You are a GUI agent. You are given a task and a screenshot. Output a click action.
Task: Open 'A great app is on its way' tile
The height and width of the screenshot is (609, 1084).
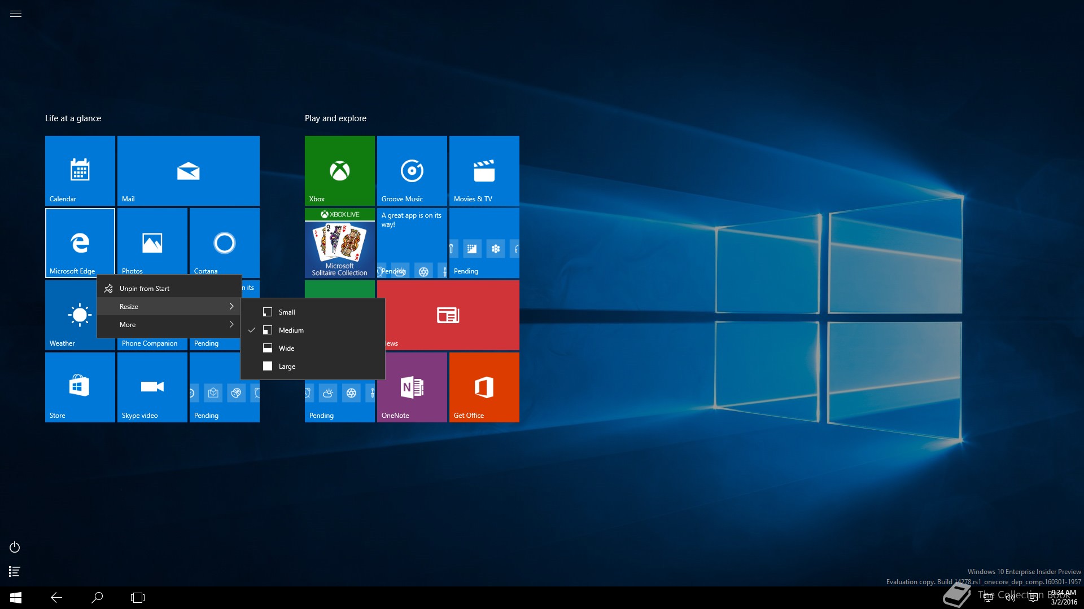pyautogui.click(x=412, y=243)
